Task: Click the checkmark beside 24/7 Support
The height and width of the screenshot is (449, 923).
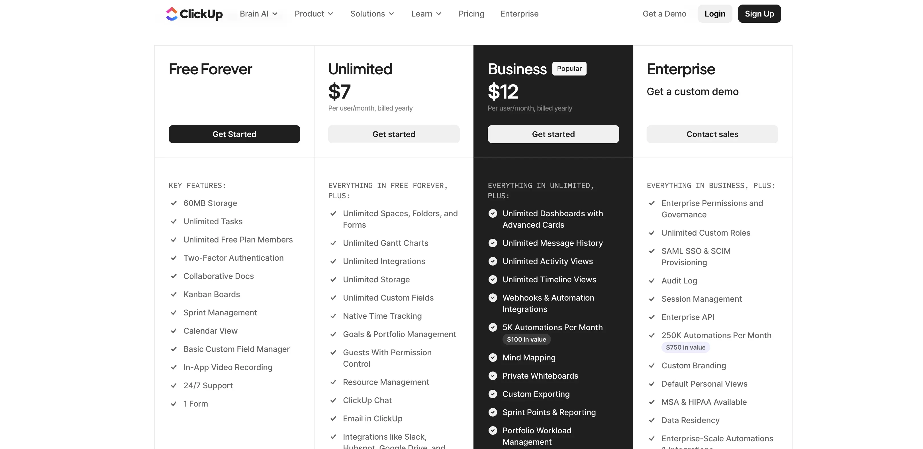Action: pos(174,385)
